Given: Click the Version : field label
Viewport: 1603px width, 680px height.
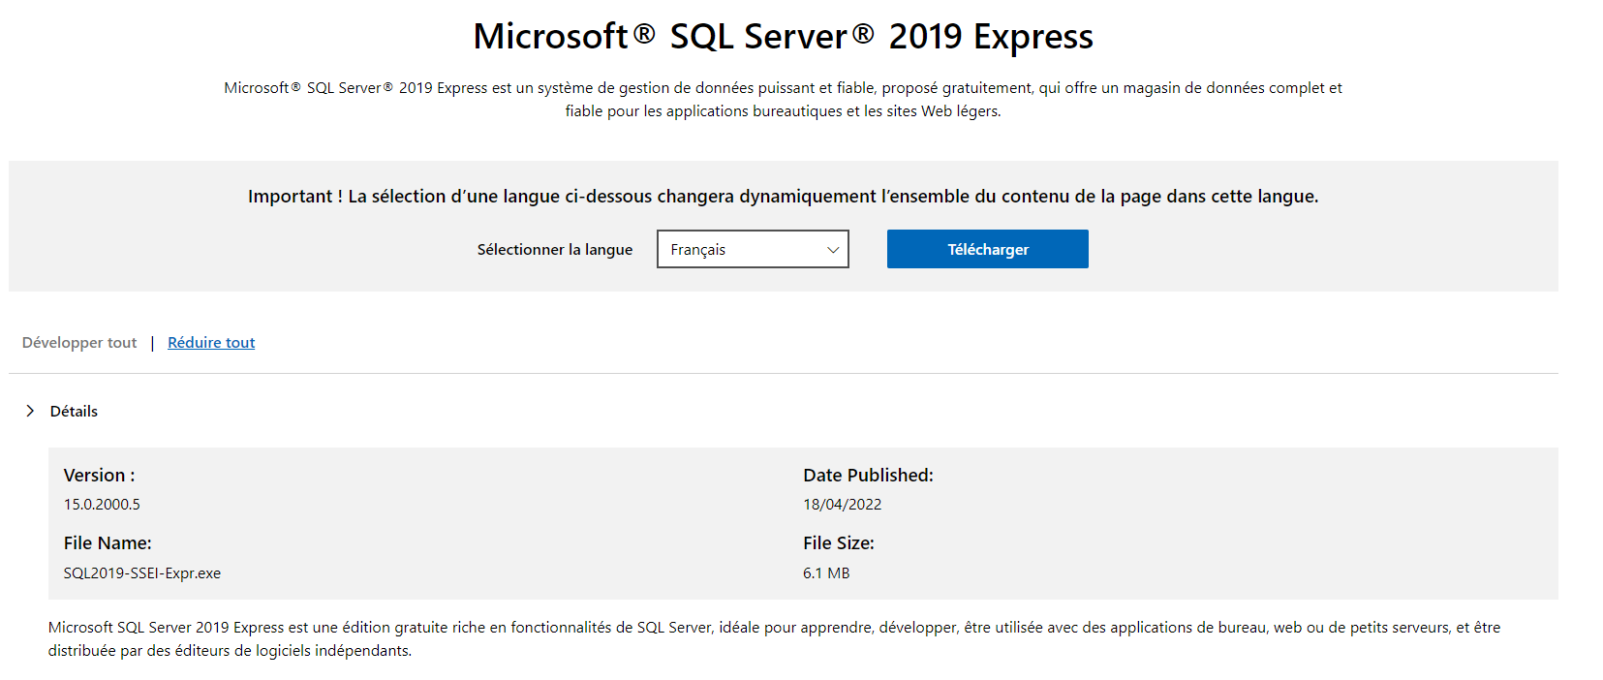Looking at the screenshot, I should (99, 476).
